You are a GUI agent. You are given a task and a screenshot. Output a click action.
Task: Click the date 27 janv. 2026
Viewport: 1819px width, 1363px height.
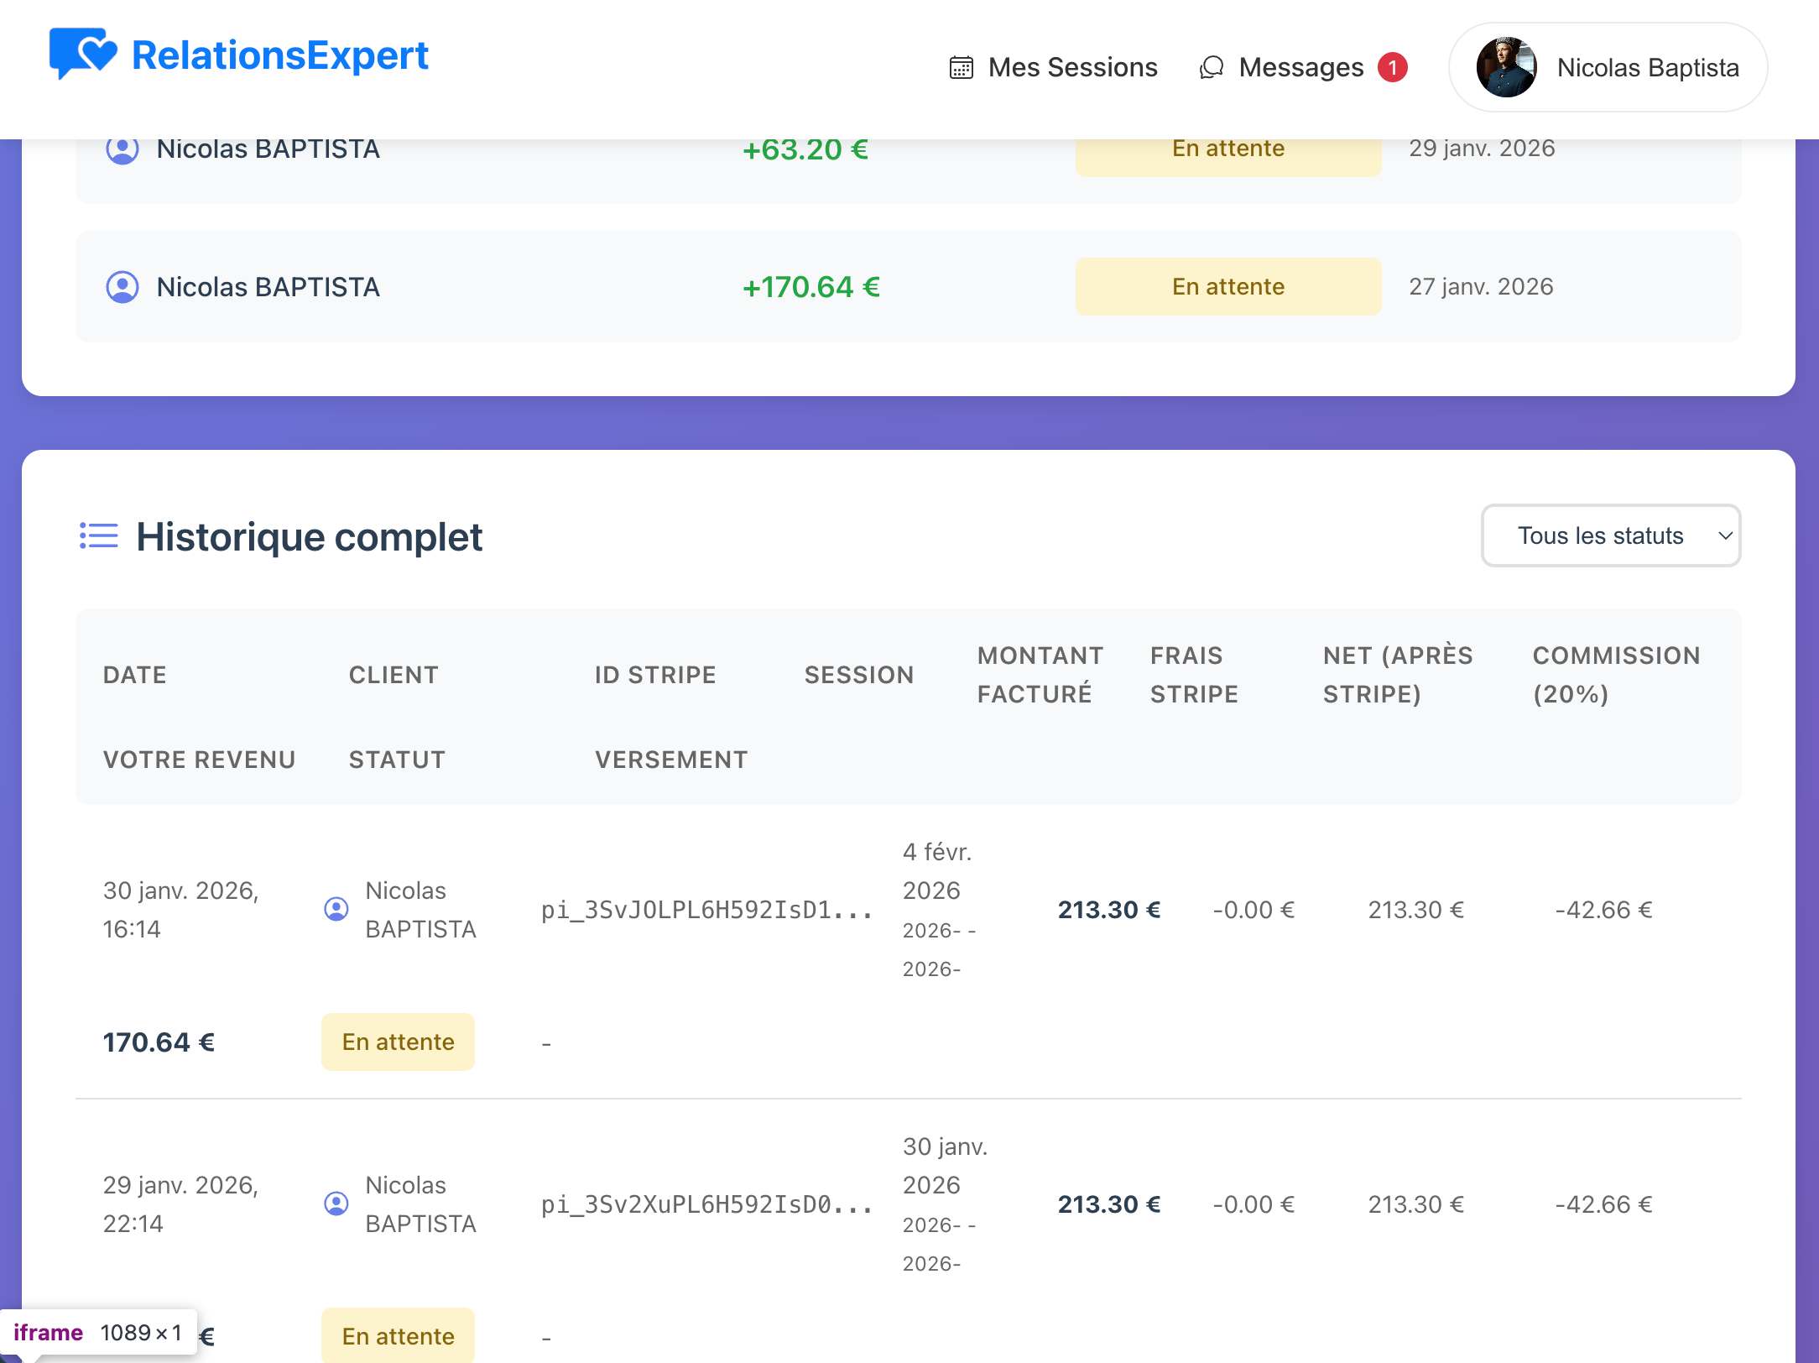point(1482,286)
